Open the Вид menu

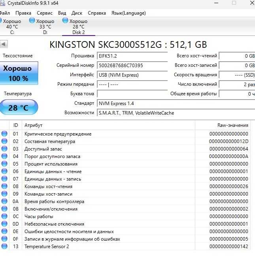pos(62,13)
